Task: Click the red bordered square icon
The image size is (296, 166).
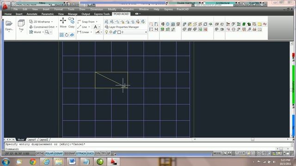Action: (205, 30)
